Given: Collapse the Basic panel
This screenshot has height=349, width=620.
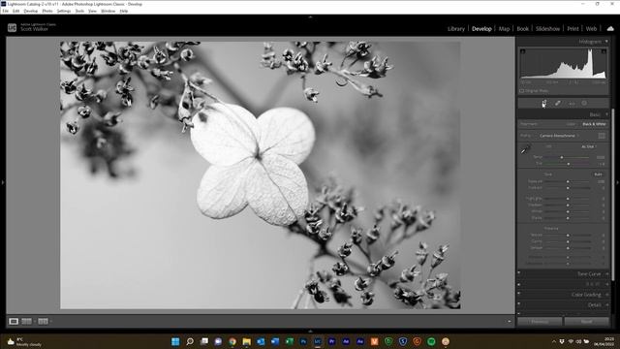Looking at the screenshot, I should 606,114.
